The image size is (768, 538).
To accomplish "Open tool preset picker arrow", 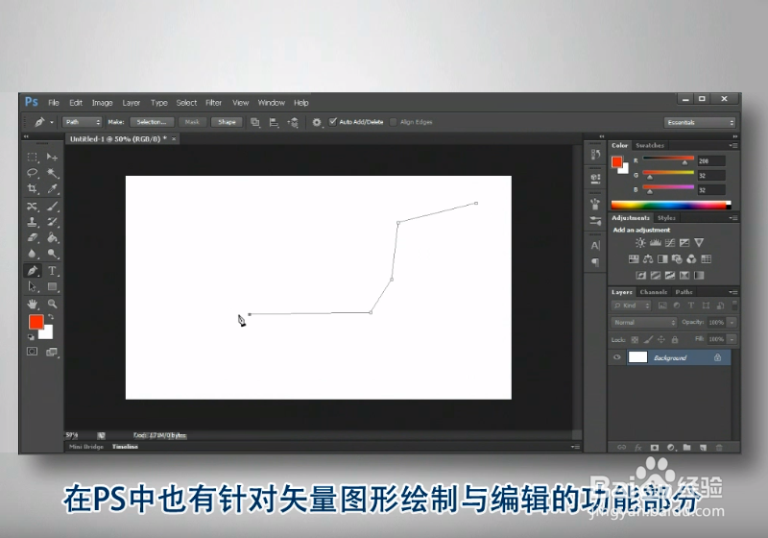I will click(52, 122).
